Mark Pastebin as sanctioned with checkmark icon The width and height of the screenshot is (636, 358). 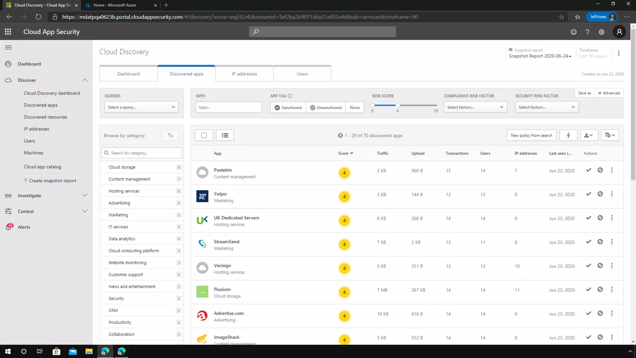pyautogui.click(x=588, y=170)
